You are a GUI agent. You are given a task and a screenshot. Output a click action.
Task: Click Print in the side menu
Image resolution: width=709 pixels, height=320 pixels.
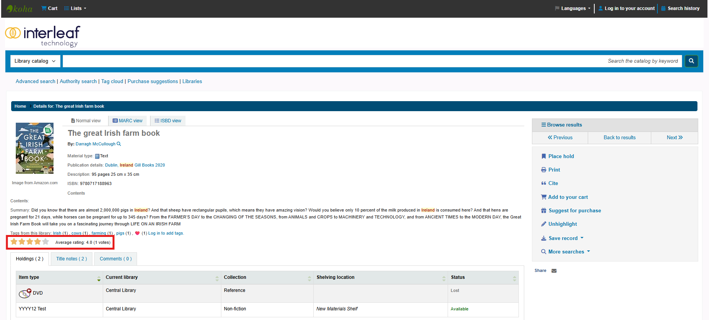coord(554,170)
